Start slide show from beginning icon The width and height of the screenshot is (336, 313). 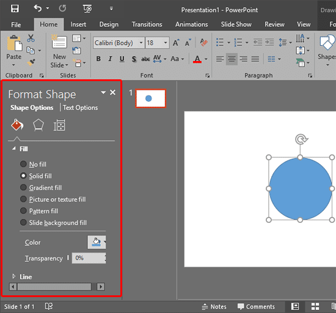point(87,9)
